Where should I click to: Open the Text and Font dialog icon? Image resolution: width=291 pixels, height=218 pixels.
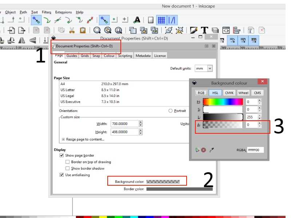coord(204,30)
